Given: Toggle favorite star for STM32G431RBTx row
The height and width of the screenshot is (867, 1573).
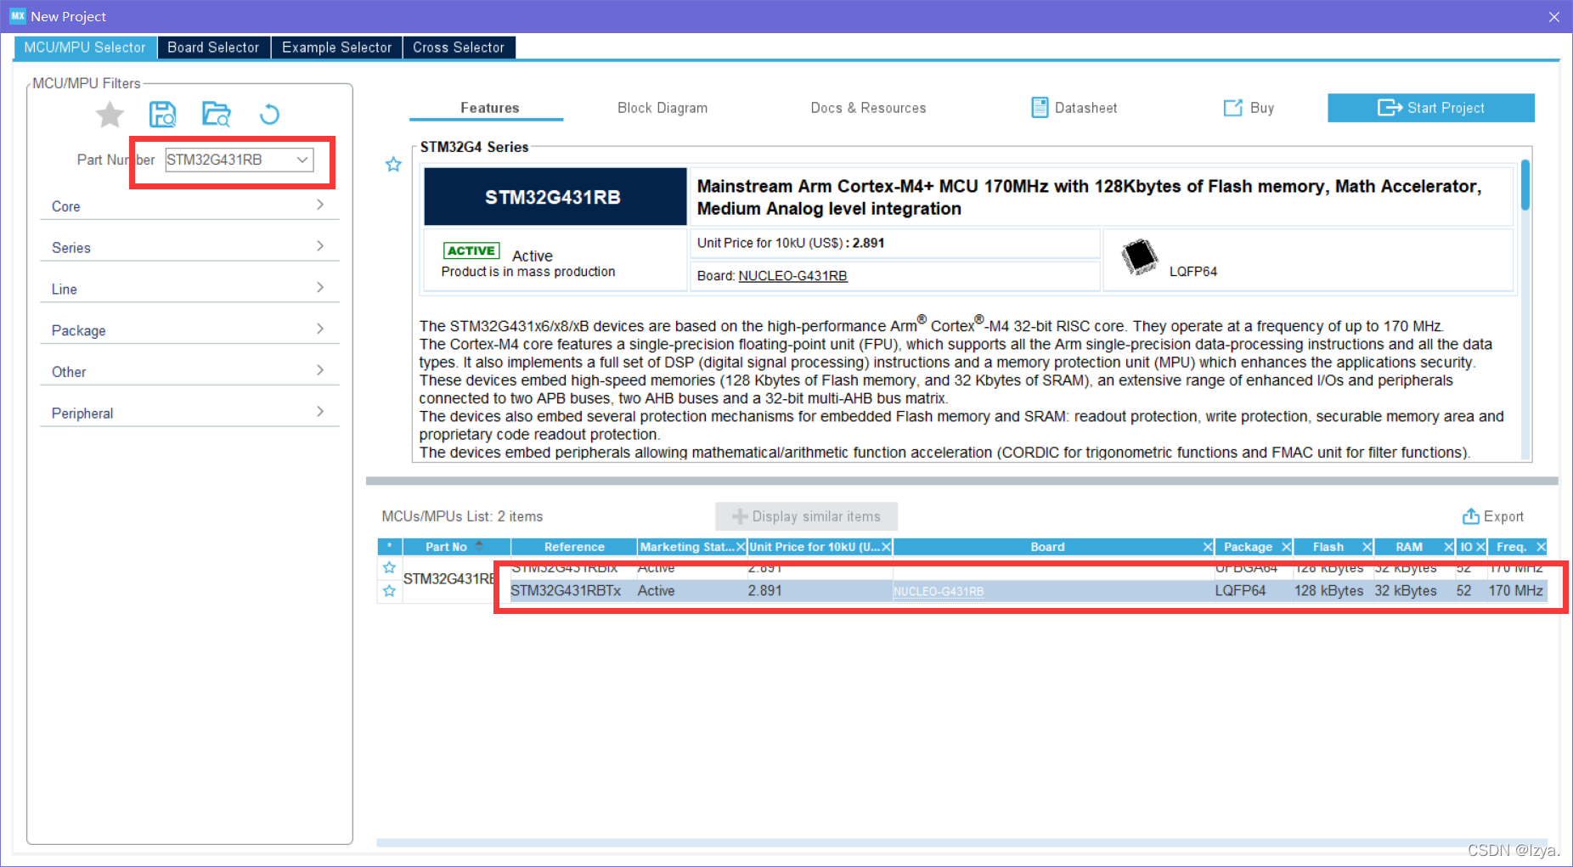Looking at the screenshot, I should pyautogui.click(x=389, y=591).
